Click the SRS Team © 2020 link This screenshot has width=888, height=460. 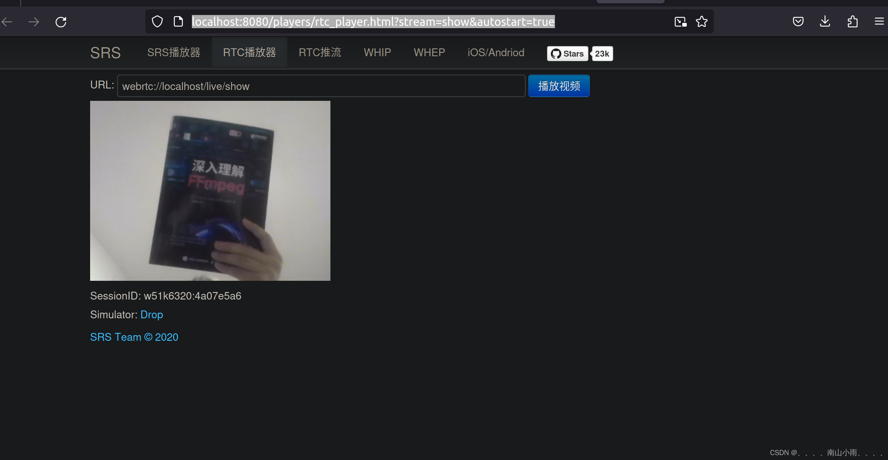pyautogui.click(x=134, y=337)
